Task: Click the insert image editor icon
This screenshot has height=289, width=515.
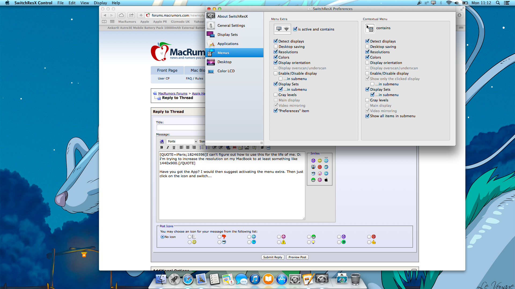Action: (247, 147)
